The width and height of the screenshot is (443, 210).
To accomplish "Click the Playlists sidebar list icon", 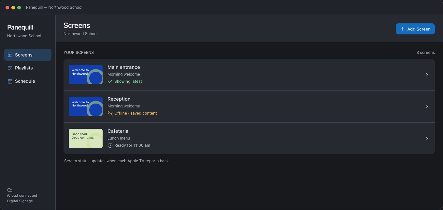I will (10, 68).
